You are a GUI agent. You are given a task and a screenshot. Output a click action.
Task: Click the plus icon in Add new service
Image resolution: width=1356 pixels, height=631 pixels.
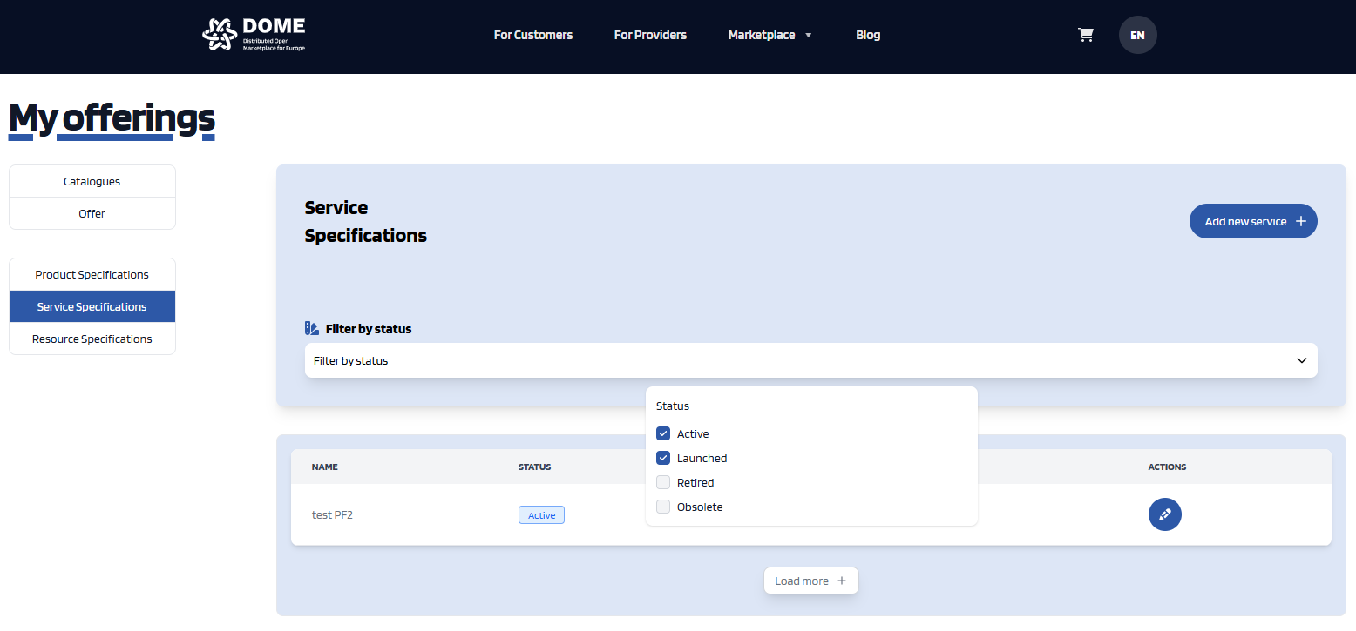(x=1301, y=221)
